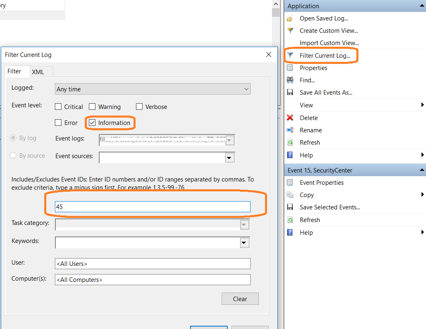Uncheck the Information event level
Screen dimensions: 426x329
click(92, 123)
